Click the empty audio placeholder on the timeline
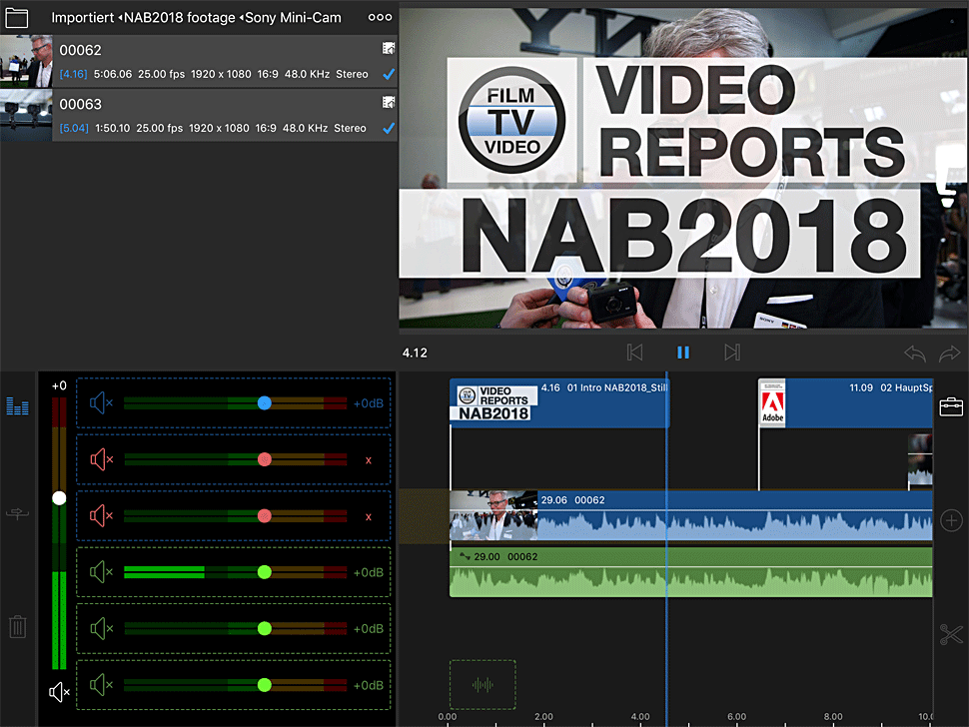Image resolution: width=969 pixels, height=727 pixels. (x=483, y=684)
